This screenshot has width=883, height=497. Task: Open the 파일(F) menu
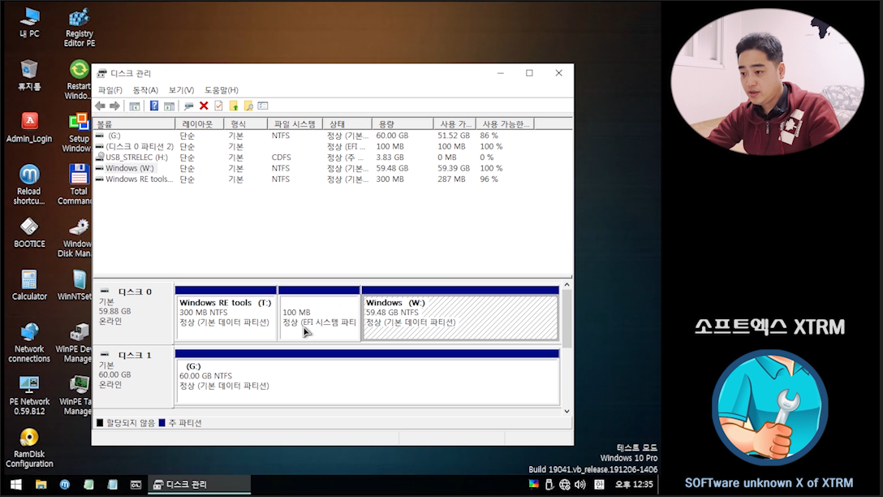click(110, 90)
